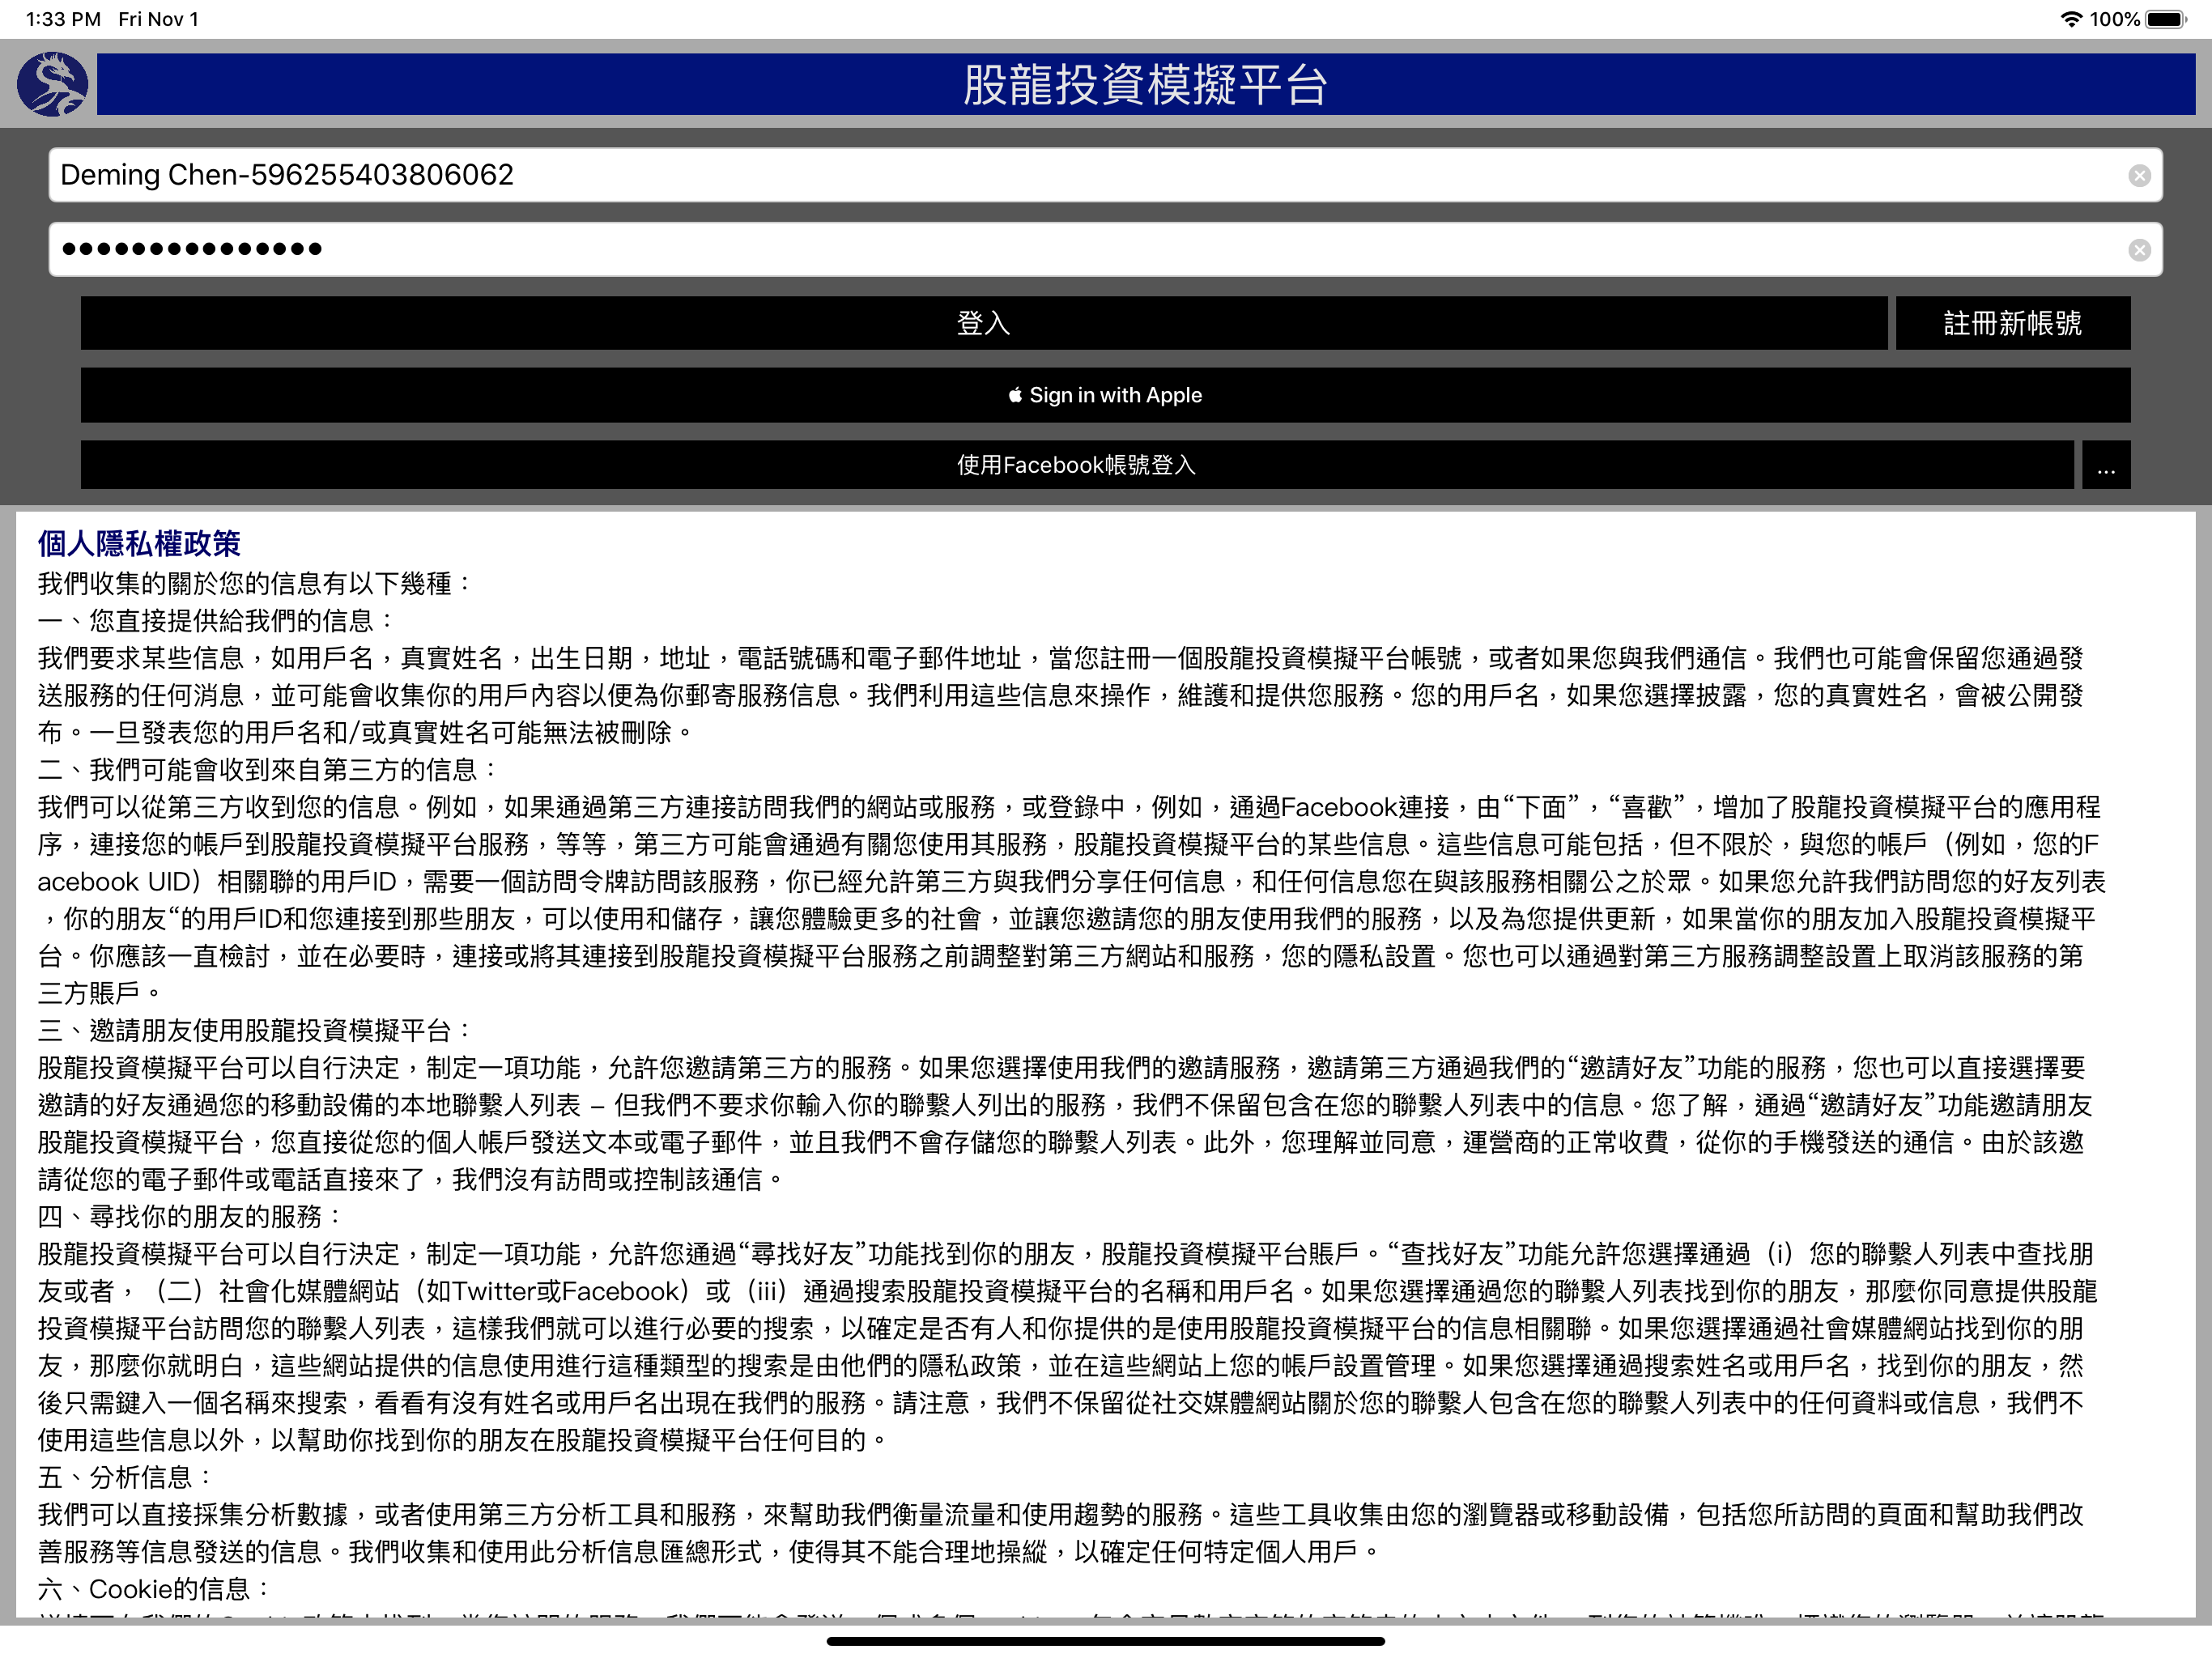
Task: Tap the section '三、邀請朋友使用股龍投資模擬平台：'
Action: (x=256, y=1031)
